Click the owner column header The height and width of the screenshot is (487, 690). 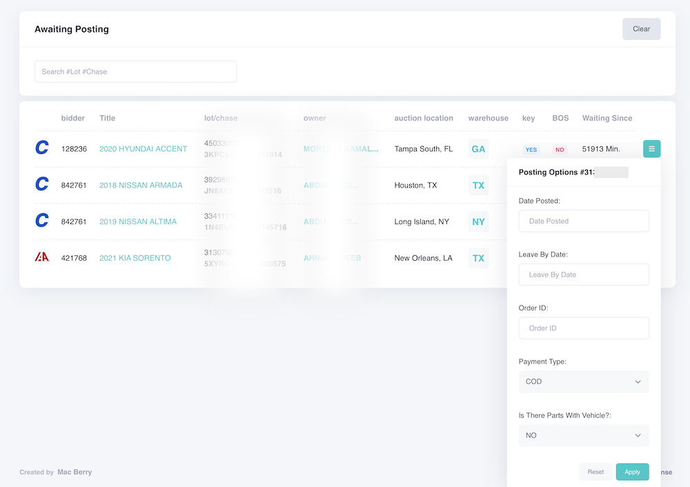tap(315, 119)
